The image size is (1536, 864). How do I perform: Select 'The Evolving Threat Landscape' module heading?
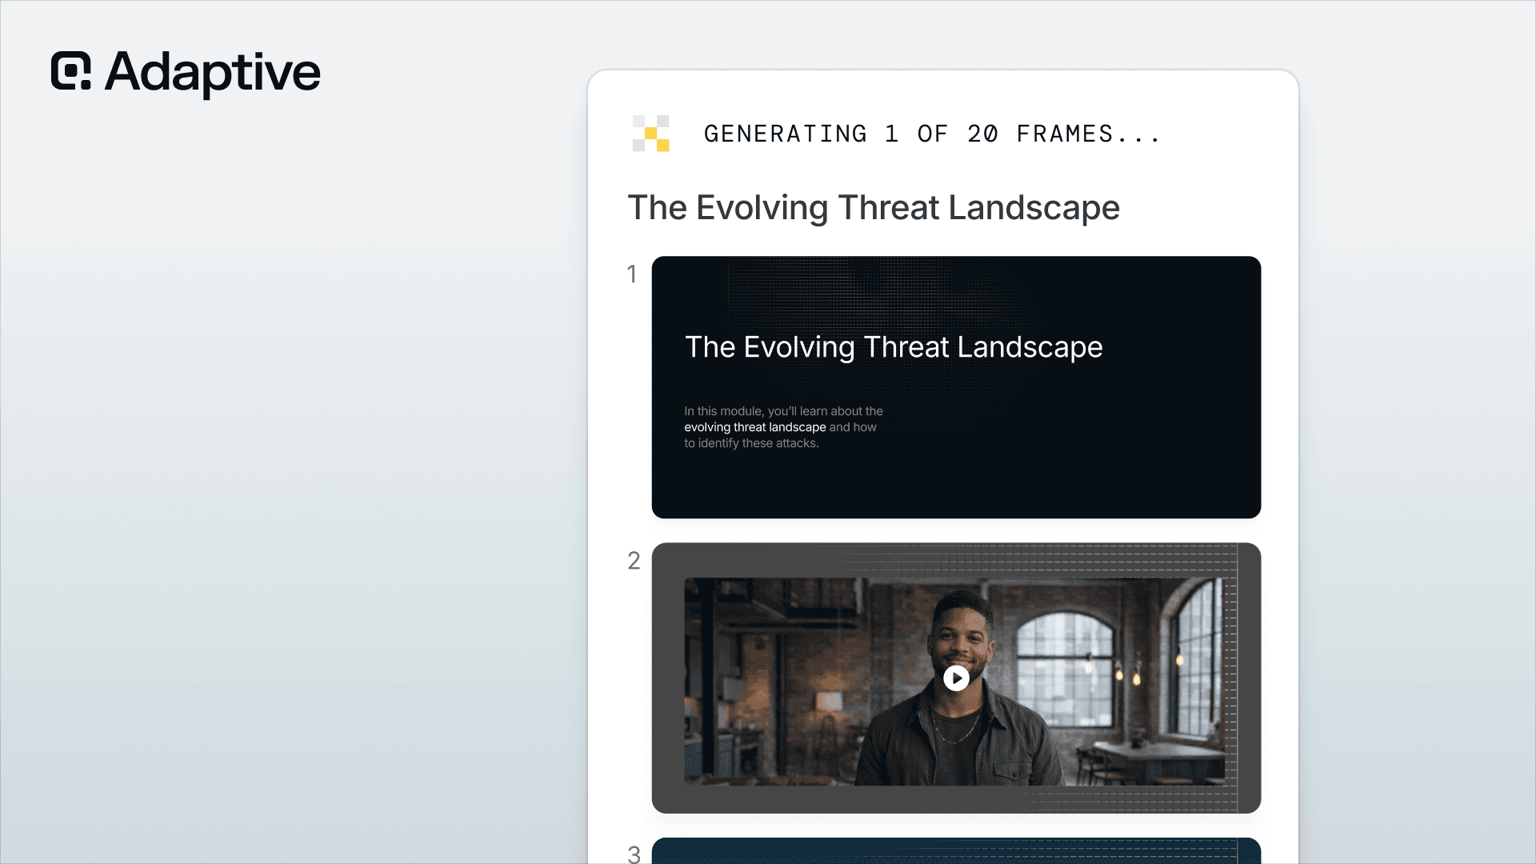pos(874,208)
